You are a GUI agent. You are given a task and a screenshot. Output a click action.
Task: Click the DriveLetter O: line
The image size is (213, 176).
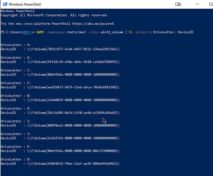[15, 108]
